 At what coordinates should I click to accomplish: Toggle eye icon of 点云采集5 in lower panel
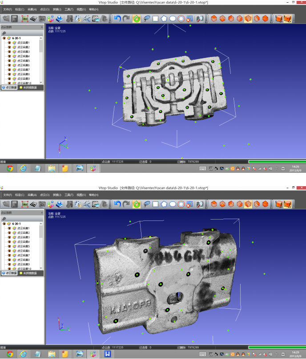tap(9, 246)
